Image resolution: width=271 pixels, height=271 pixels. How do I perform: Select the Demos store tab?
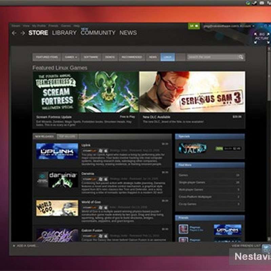click(x=110, y=57)
